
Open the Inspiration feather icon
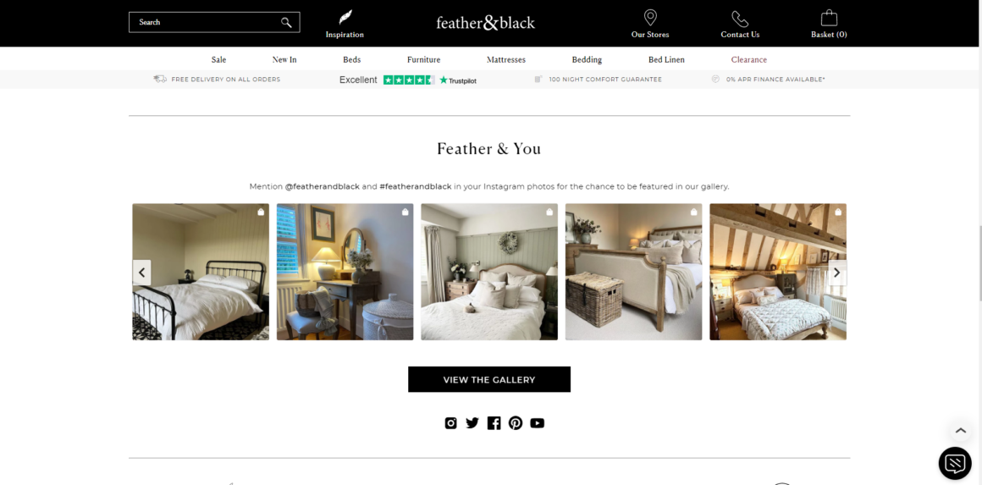click(345, 17)
